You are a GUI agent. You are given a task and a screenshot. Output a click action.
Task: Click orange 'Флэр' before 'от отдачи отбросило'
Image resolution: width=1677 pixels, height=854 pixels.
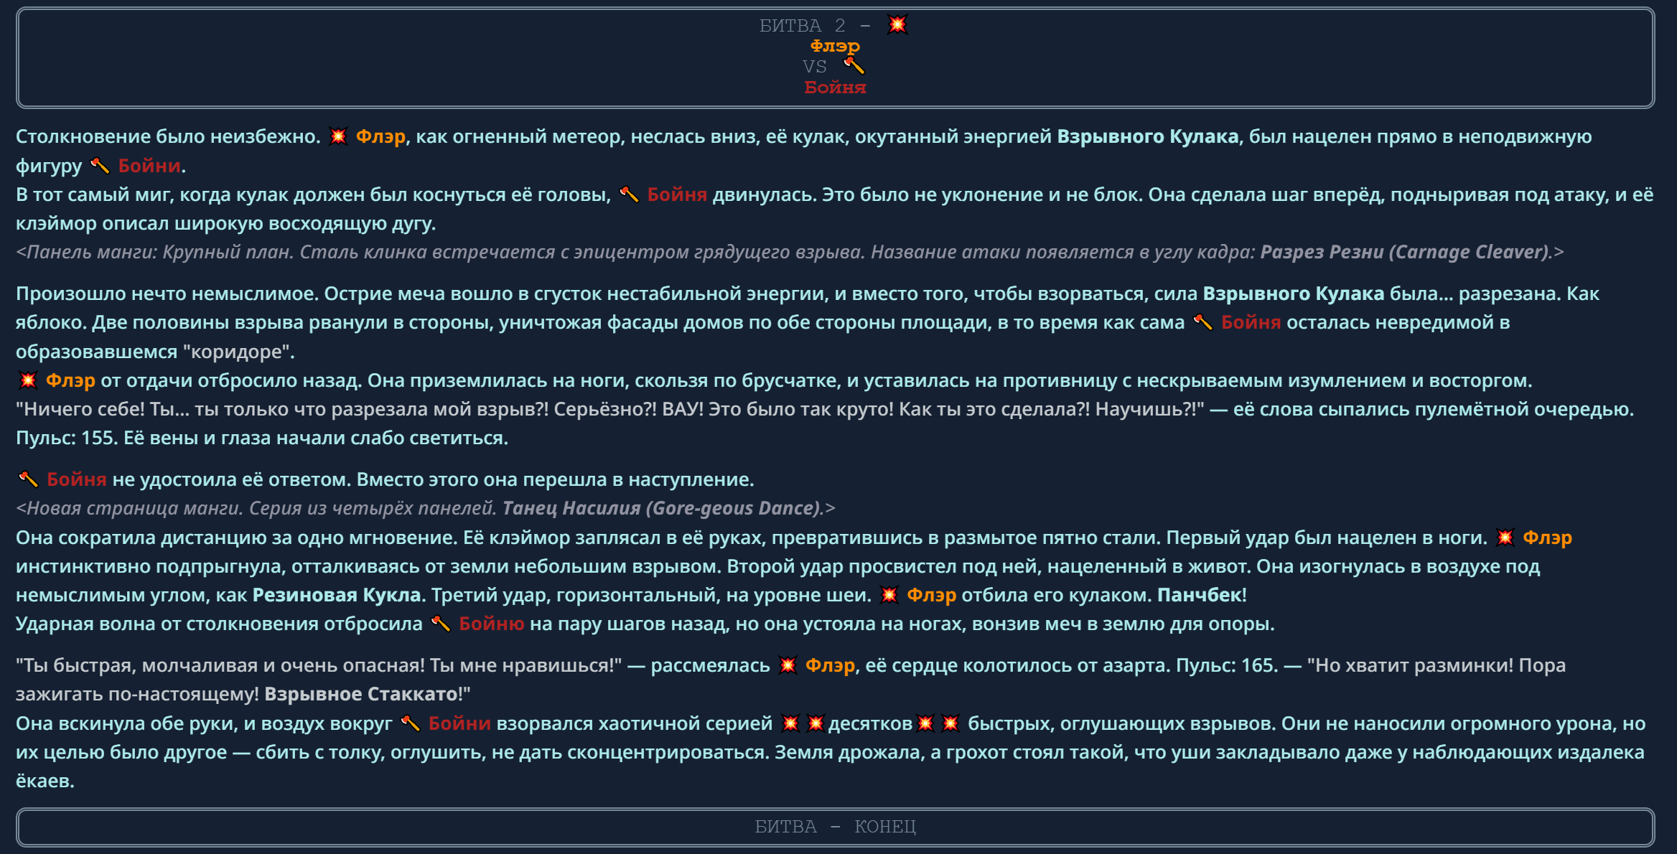click(70, 380)
